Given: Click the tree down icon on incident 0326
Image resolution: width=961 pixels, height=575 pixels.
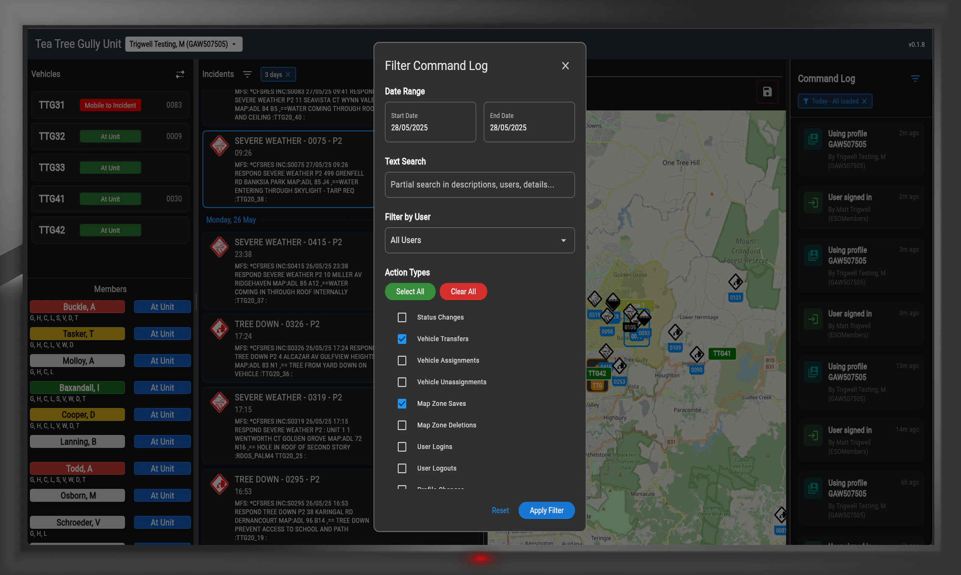Looking at the screenshot, I should pos(219,329).
